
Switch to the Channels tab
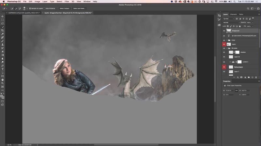click(x=233, y=14)
